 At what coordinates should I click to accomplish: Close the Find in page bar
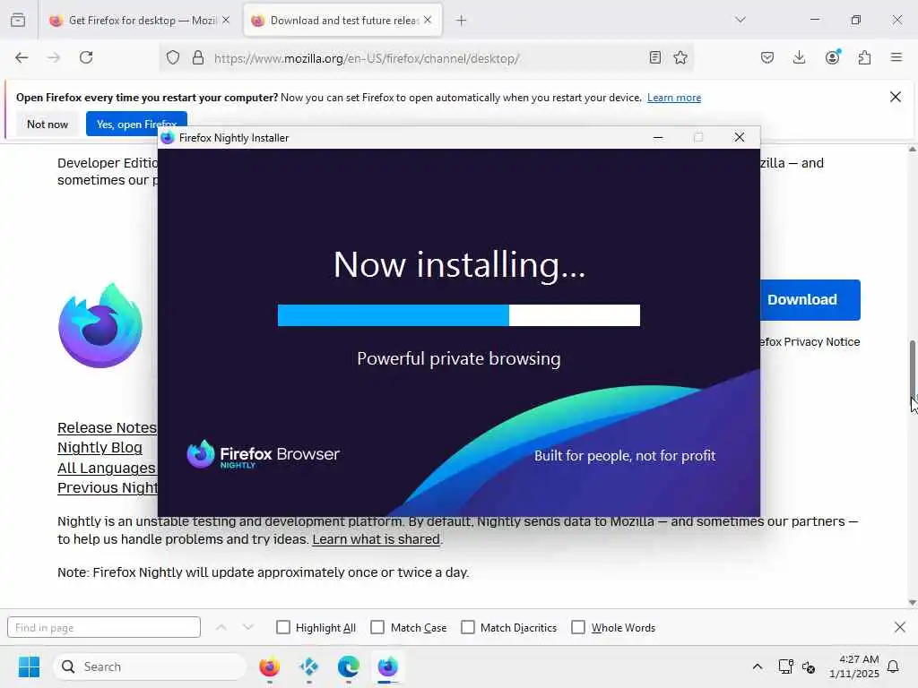coord(900,627)
